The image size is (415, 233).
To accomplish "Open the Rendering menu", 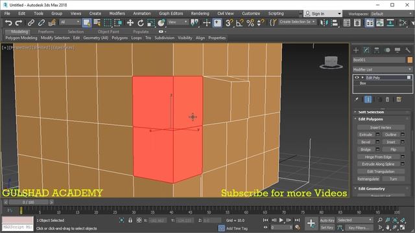I will [x=200, y=14].
